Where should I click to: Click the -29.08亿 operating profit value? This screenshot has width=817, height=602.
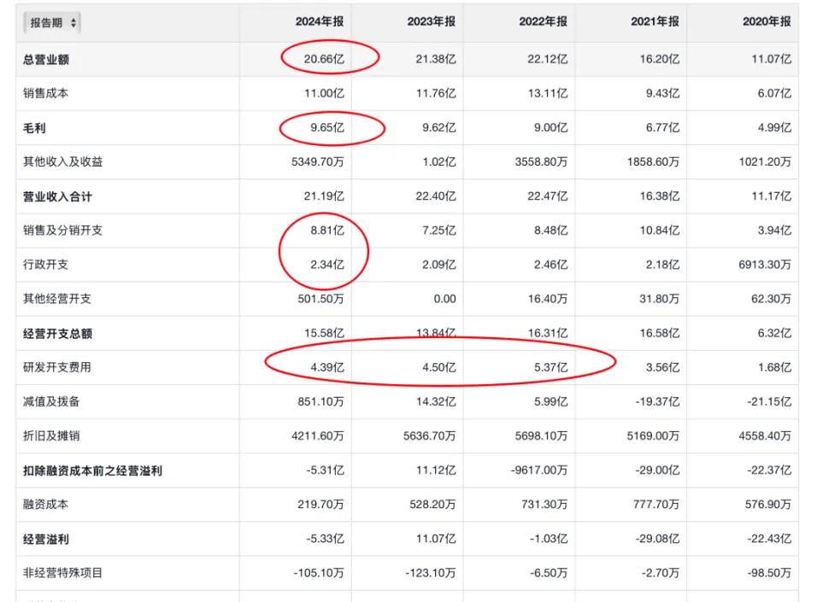[x=657, y=539]
